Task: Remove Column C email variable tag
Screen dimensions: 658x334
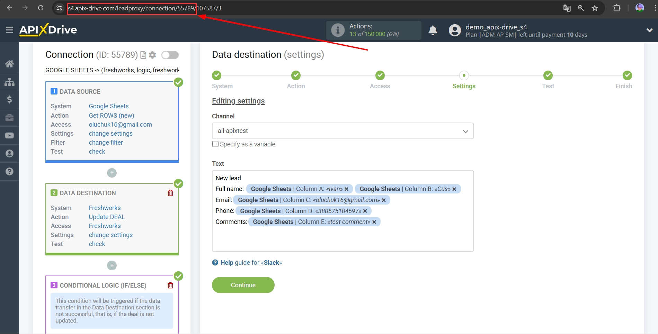Action: (x=384, y=200)
